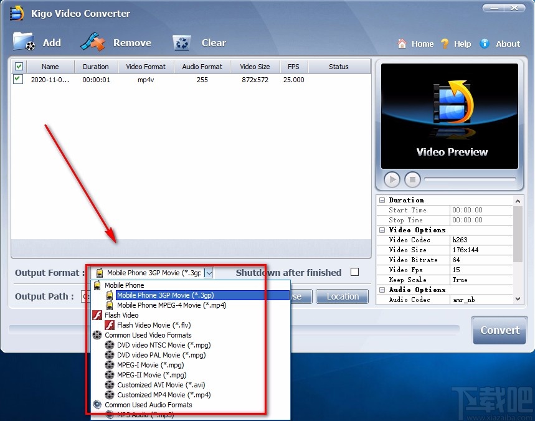This screenshot has height=421, width=535.
Task: Click the Common Used Audio Formats speaker icon
Action: [x=97, y=405]
